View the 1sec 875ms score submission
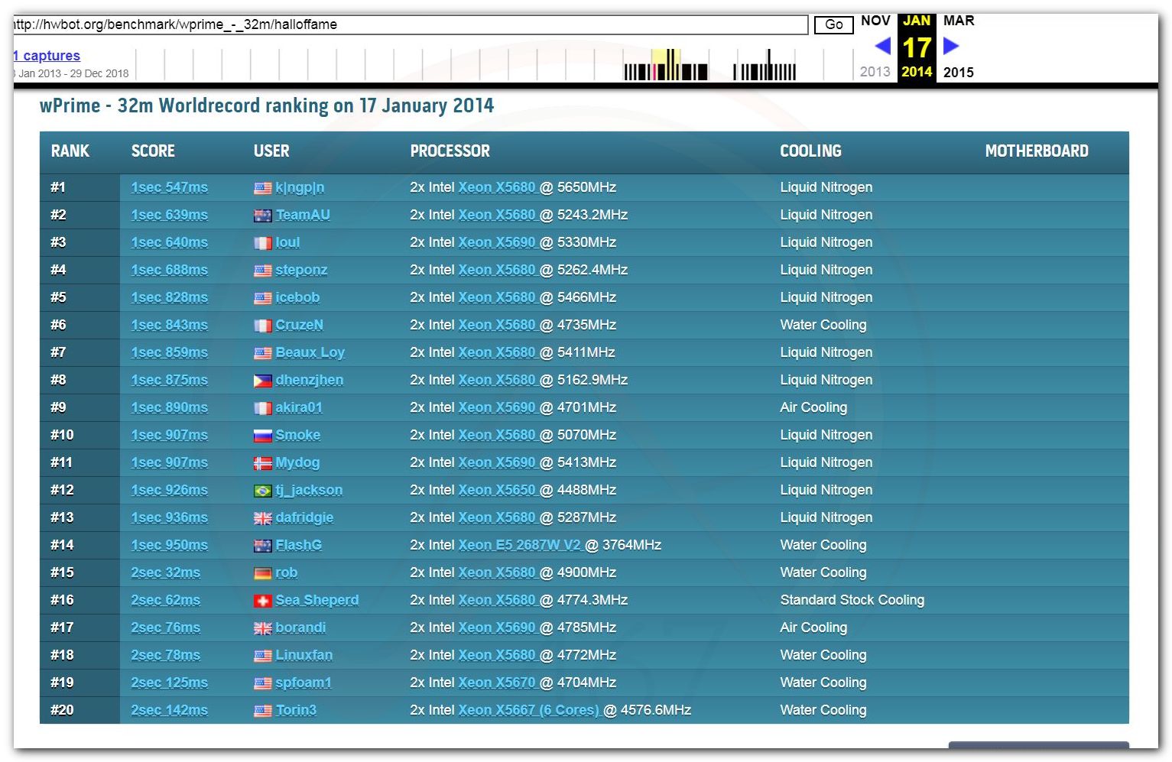1172x762 pixels. [x=169, y=380]
